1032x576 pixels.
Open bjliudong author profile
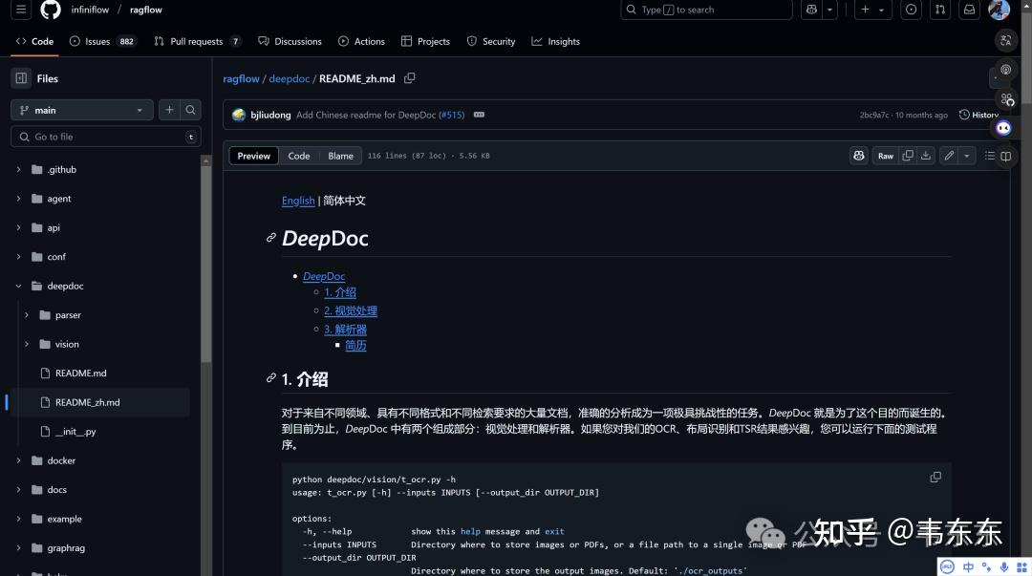pyautogui.click(x=270, y=115)
